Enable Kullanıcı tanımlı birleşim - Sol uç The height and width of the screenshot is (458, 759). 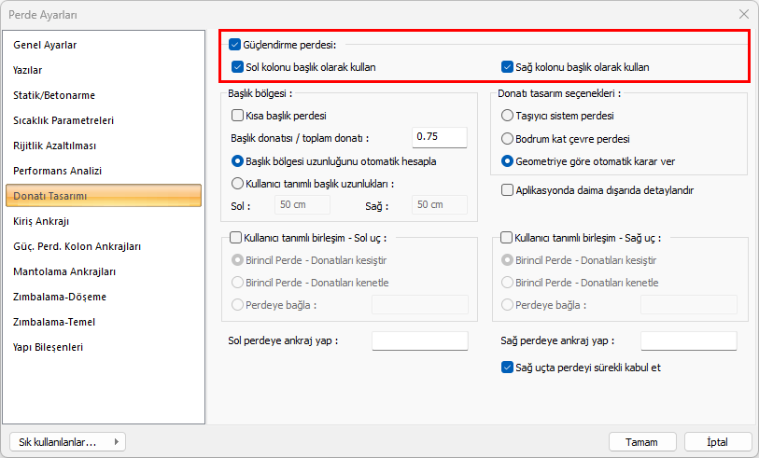235,238
